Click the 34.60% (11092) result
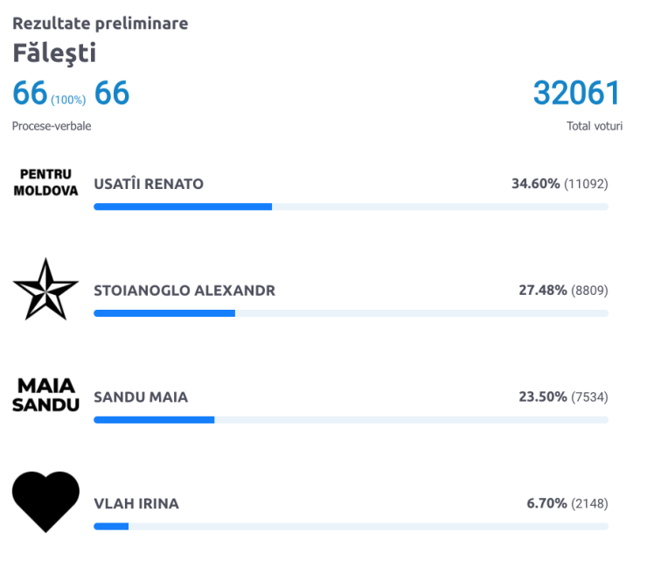 pos(560,184)
